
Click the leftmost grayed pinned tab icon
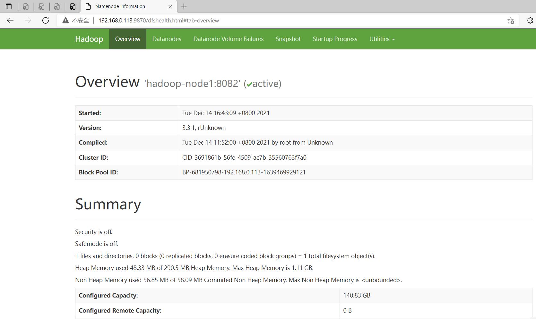coord(25,6)
